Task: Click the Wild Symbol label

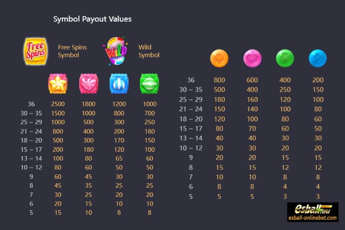Action: [149, 51]
